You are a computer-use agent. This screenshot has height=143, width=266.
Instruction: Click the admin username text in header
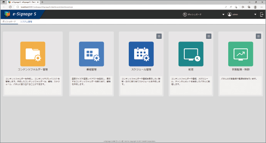pos(235,15)
